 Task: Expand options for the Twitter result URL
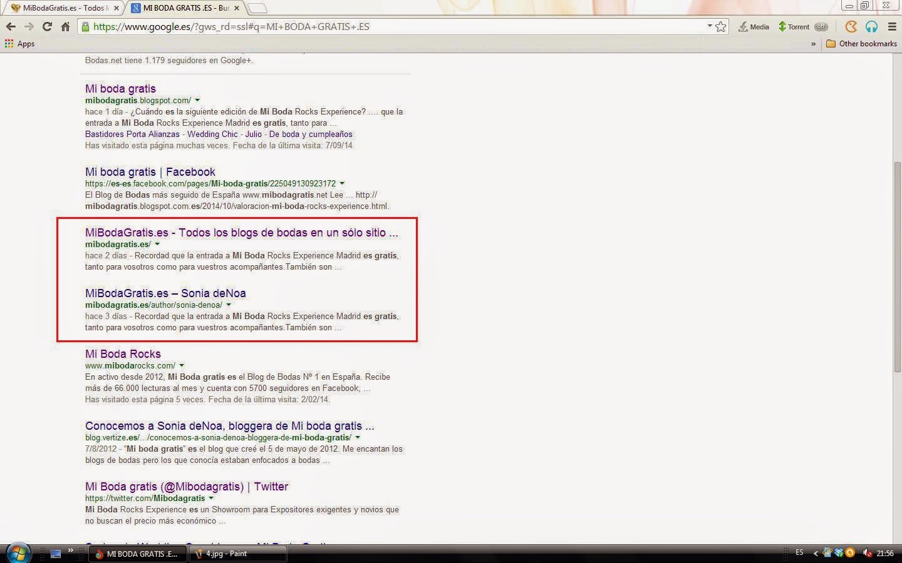(x=211, y=498)
